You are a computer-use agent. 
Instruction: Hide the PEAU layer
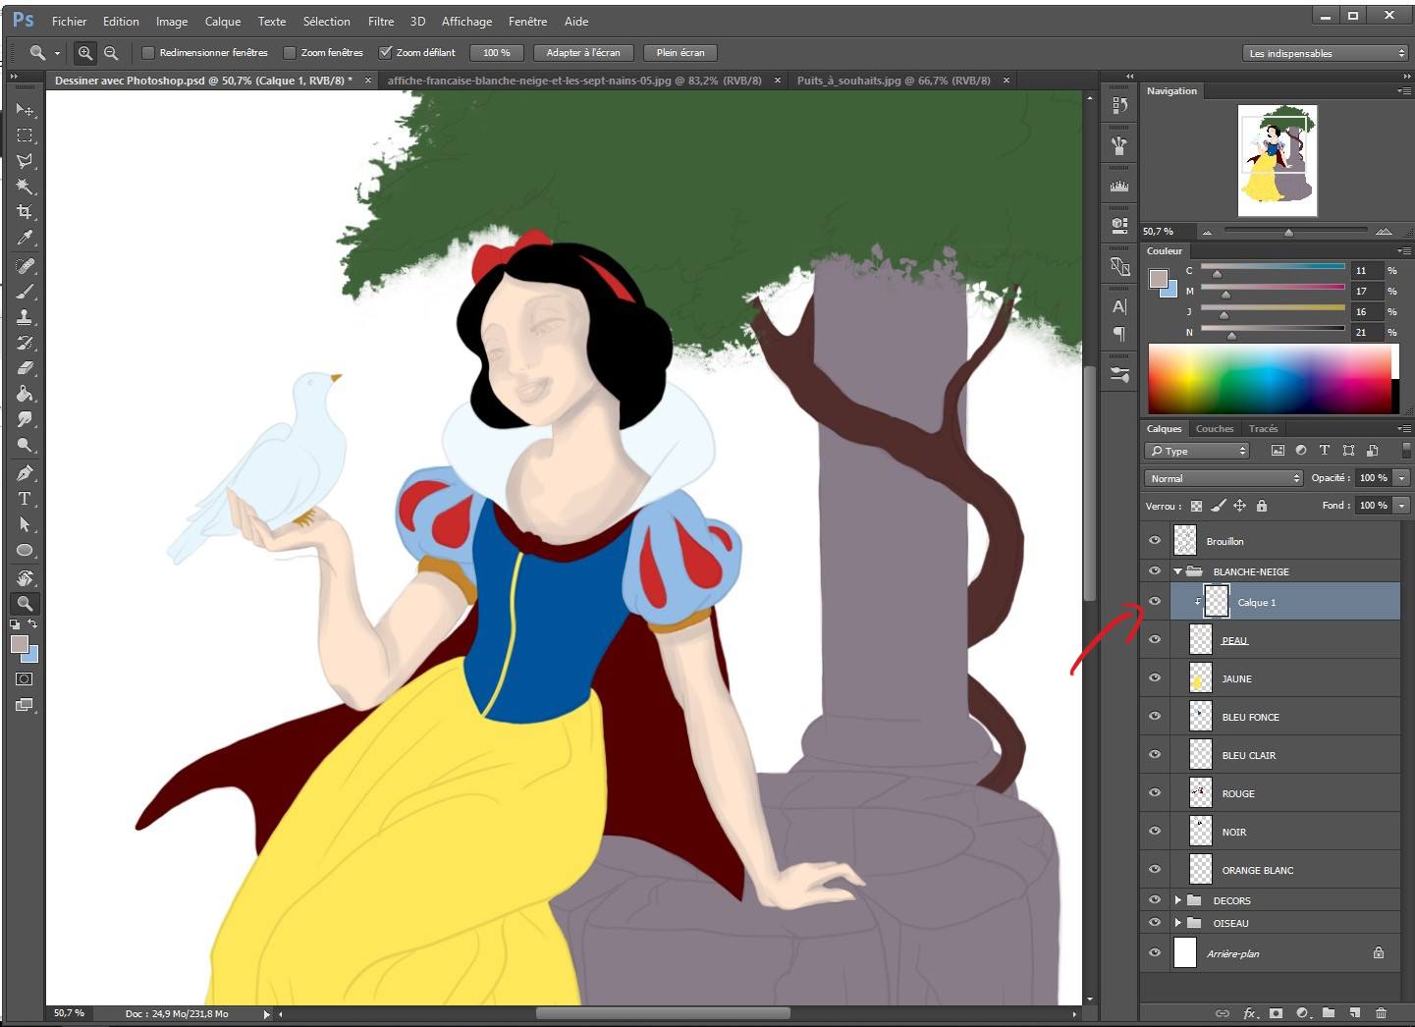(x=1156, y=639)
